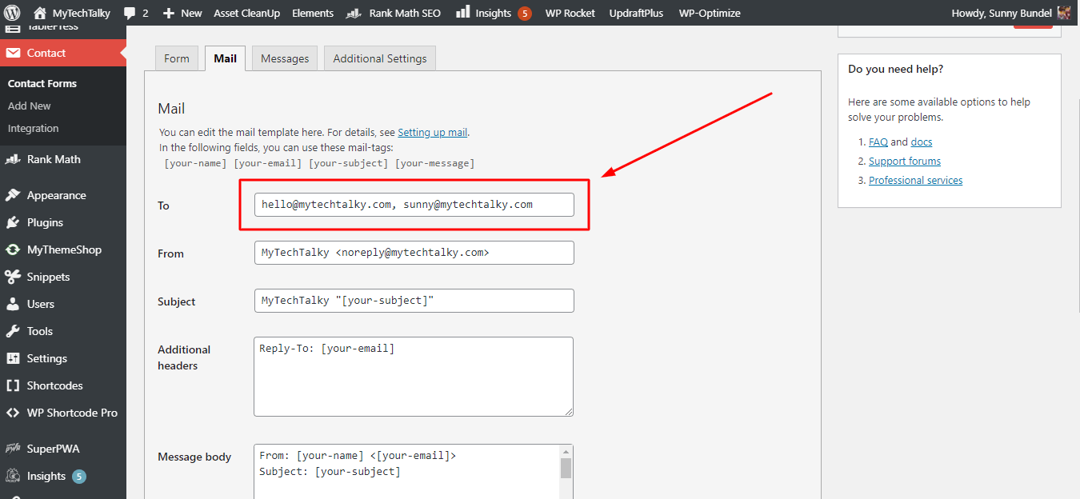
Task: Open the Additional Settings tab
Action: [379, 58]
